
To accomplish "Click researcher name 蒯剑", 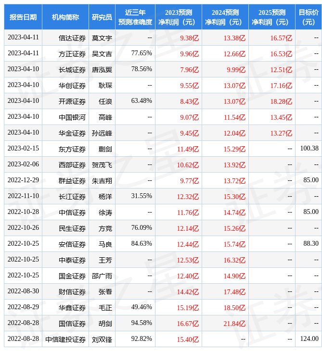I will coord(105,150).
